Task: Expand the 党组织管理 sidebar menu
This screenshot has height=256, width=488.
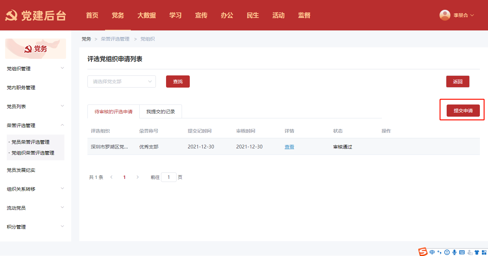Action: point(35,69)
